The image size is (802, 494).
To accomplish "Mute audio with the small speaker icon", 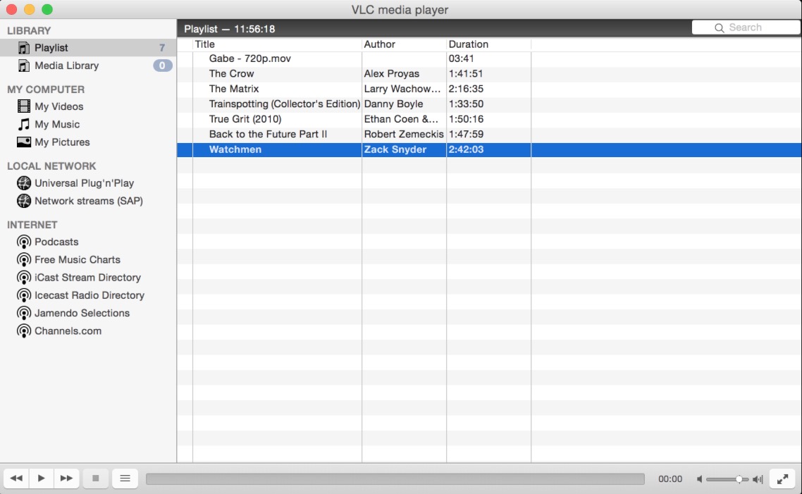I will click(699, 479).
